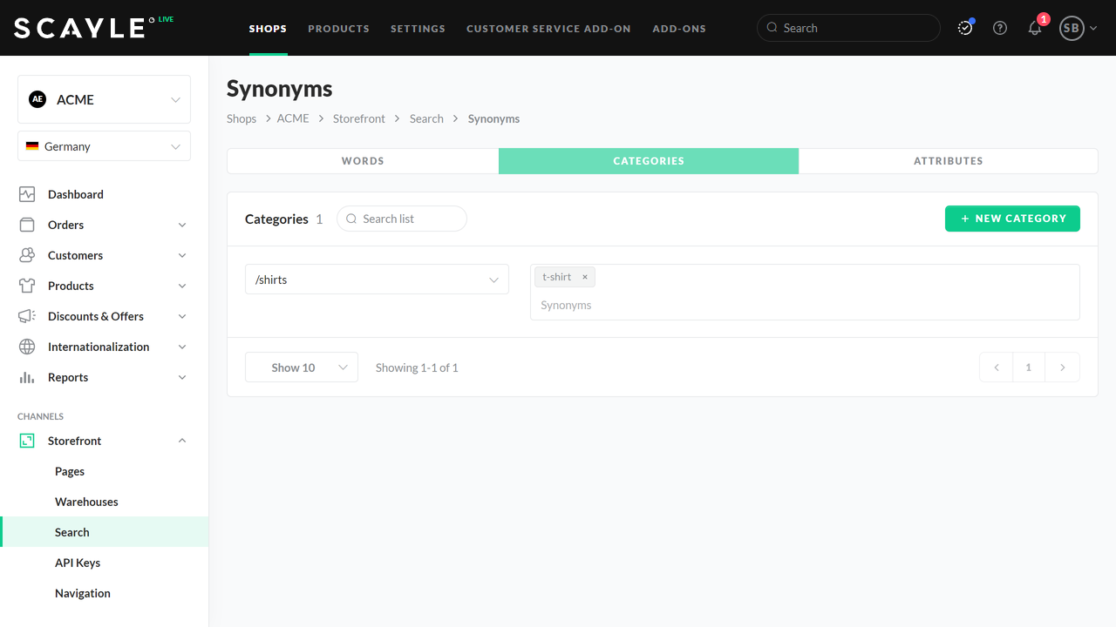Click the Products t-shirt icon in sidebar
Viewport: 1116px width, 627px height.
27,286
